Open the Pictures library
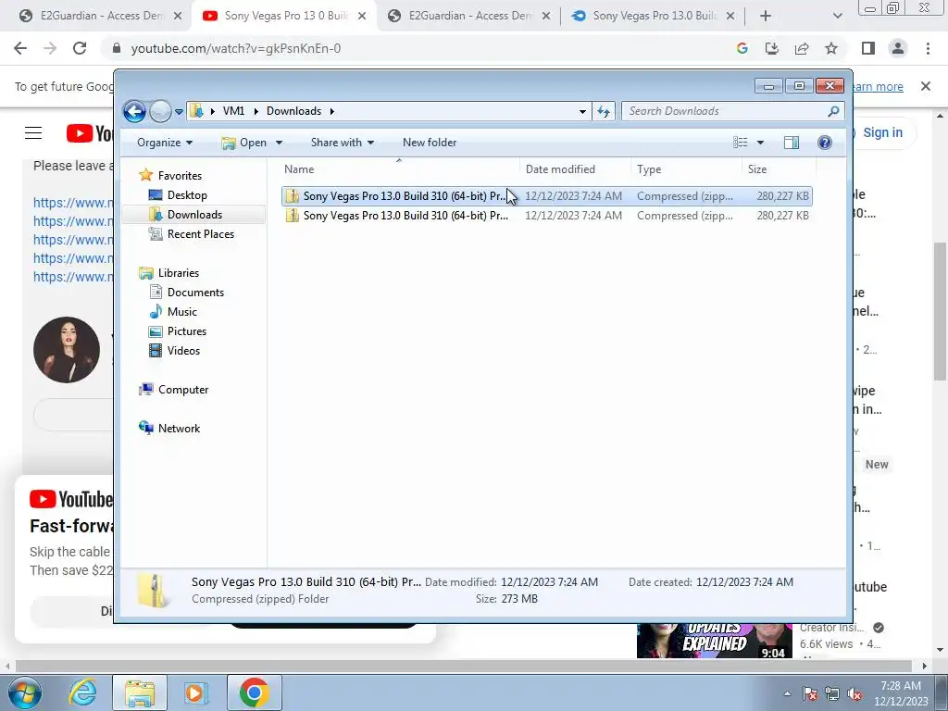This screenshot has width=948, height=711. point(187,331)
